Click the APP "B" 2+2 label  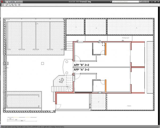81,65
